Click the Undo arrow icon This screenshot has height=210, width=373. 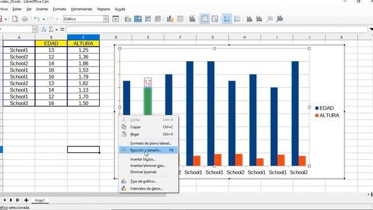(36, 19)
